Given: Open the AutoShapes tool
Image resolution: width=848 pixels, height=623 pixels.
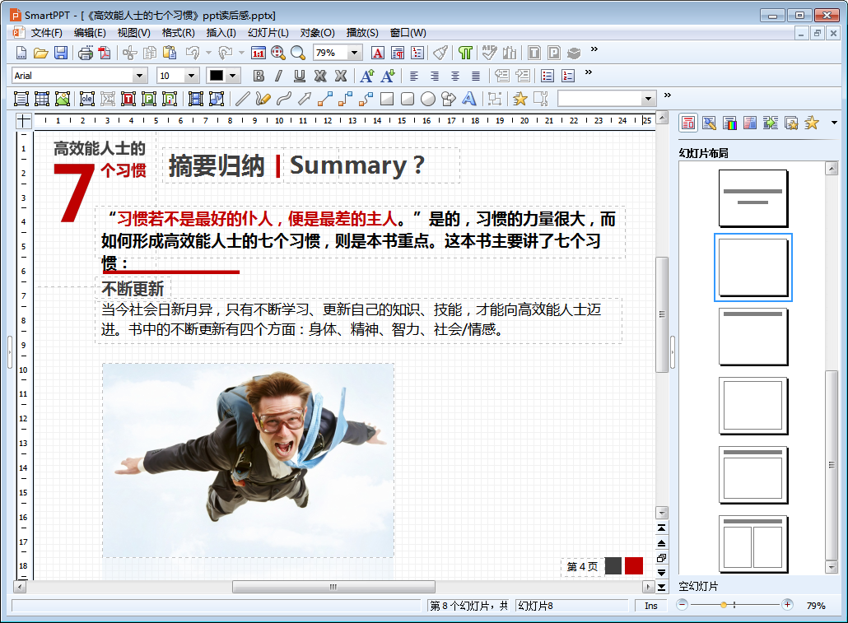Looking at the screenshot, I should [449, 99].
